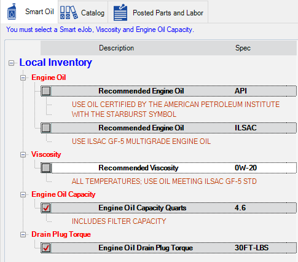The height and width of the screenshot is (262, 298).
Task: Click the blue 'You must select' instruction message
Action: click(x=100, y=30)
